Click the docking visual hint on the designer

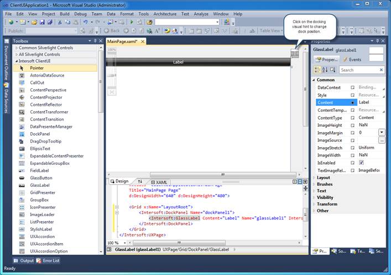click(x=295, y=53)
